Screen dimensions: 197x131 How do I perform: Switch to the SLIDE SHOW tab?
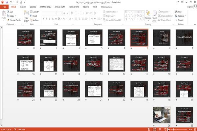tap(74, 7)
